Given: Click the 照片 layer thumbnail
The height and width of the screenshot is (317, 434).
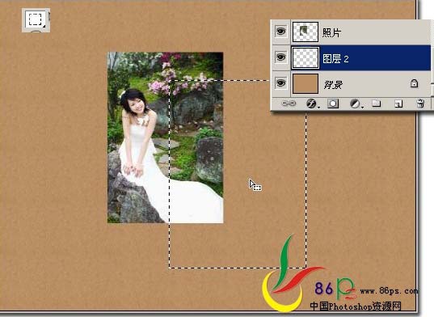Looking at the screenshot, I should (x=305, y=32).
